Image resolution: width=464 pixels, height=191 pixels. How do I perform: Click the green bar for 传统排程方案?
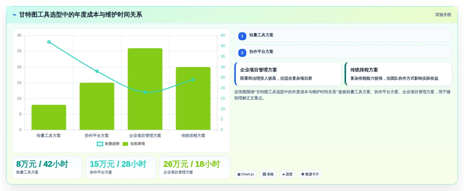point(193,98)
